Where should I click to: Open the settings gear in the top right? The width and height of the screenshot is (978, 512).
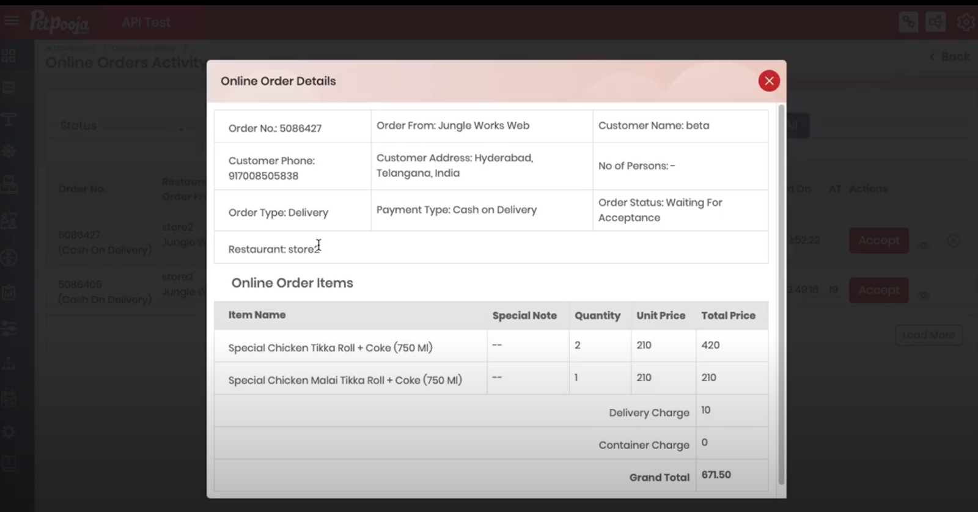[x=966, y=23]
